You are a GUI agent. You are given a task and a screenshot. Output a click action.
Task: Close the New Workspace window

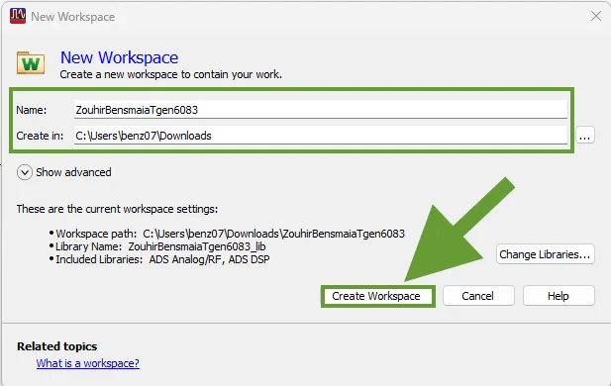(596, 16)
